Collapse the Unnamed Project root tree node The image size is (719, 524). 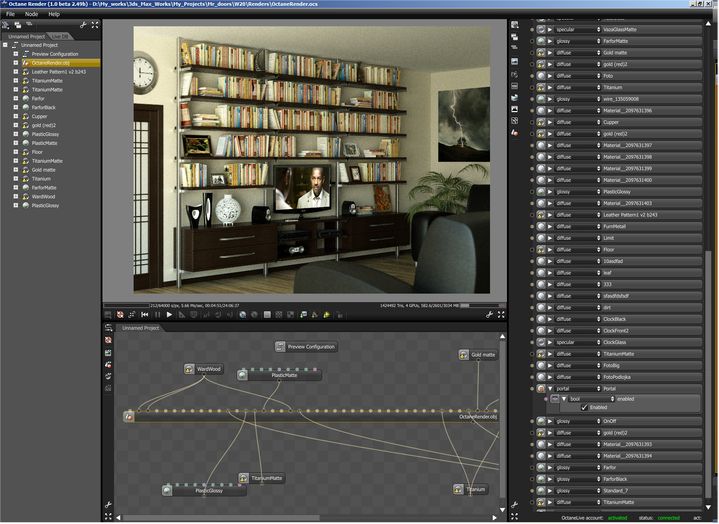pyautogui.click(x=5, y=45)
